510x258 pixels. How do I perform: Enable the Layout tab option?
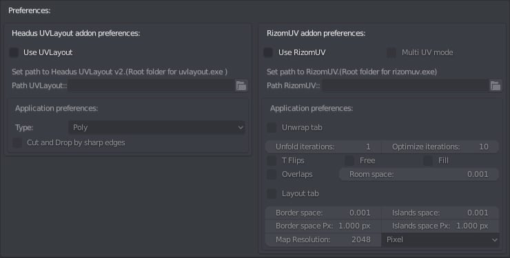coord(272,194)
